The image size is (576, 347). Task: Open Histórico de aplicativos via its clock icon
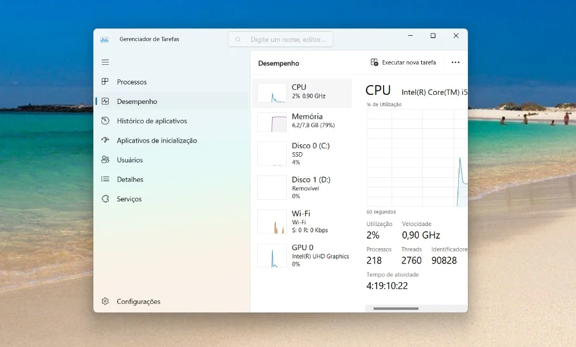(x=105, y=120)
